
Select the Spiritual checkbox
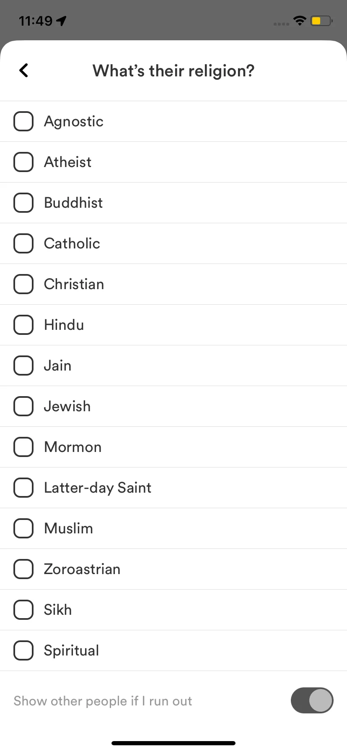coord(23,650)
